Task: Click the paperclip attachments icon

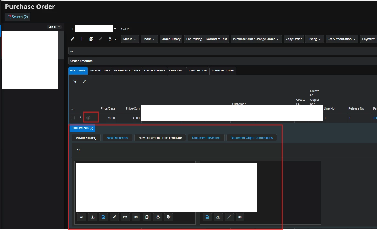Action: pyautogui.click(x=73, y=39)
